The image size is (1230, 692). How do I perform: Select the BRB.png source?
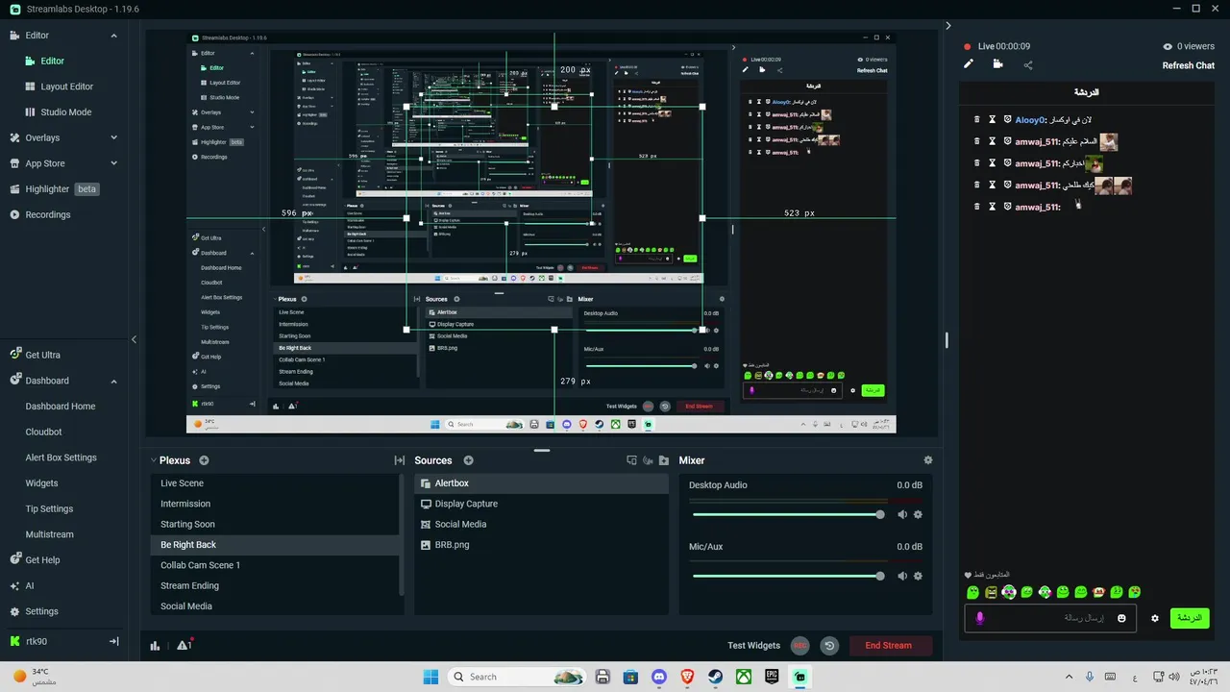[x=541, y=545]
